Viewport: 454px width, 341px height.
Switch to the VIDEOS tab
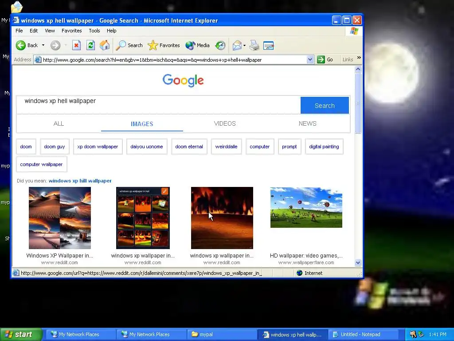point(225,123)
